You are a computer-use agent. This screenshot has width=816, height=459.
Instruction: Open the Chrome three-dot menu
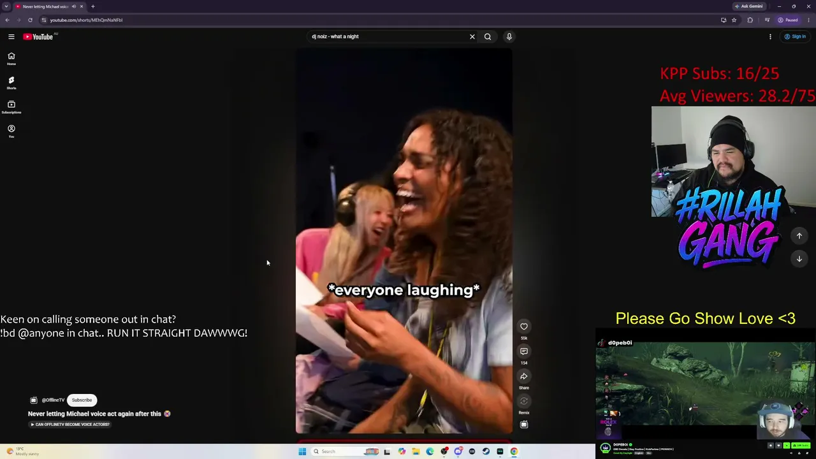[x=808, y=20]
